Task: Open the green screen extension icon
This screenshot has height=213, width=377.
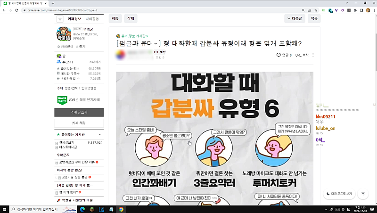Action: coord(324,10)
